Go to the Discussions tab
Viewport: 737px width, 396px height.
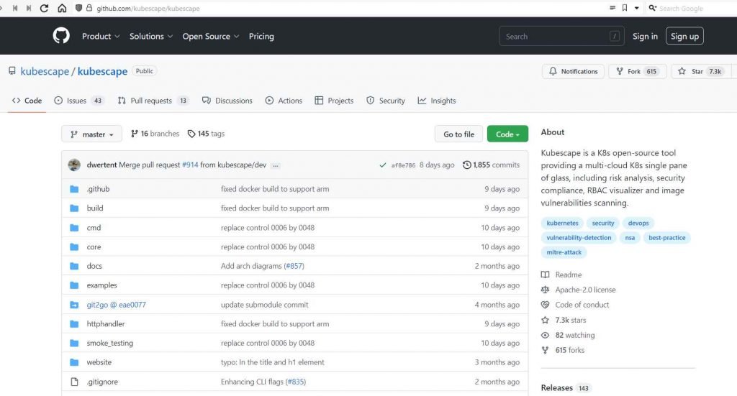[x=227, y=101]
